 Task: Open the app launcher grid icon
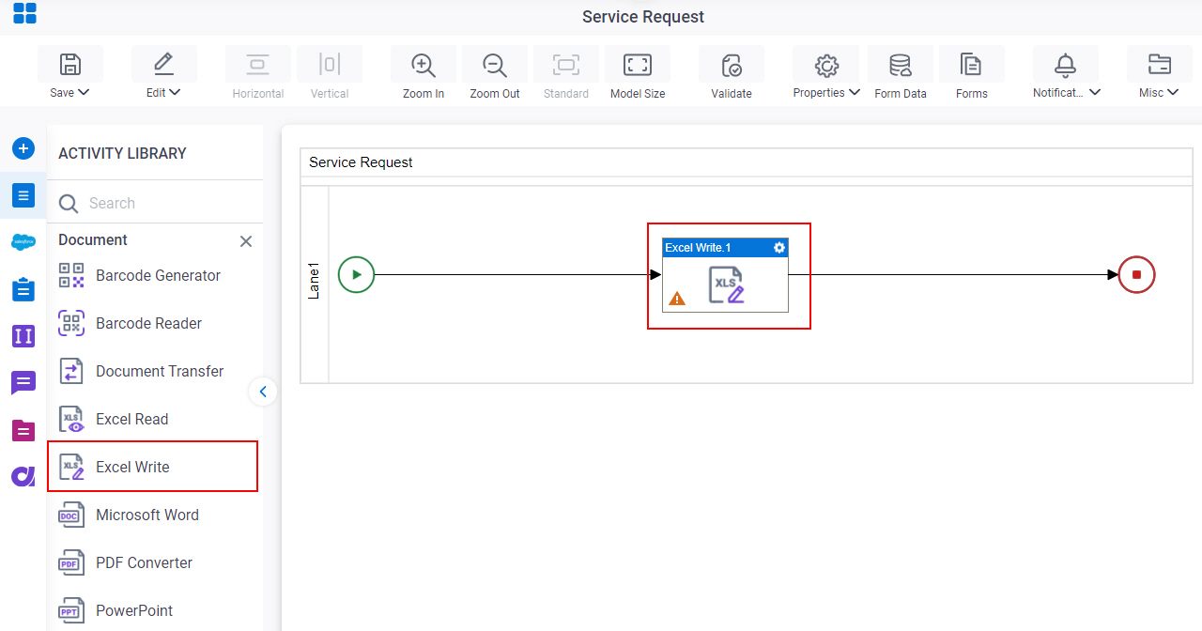24,13
